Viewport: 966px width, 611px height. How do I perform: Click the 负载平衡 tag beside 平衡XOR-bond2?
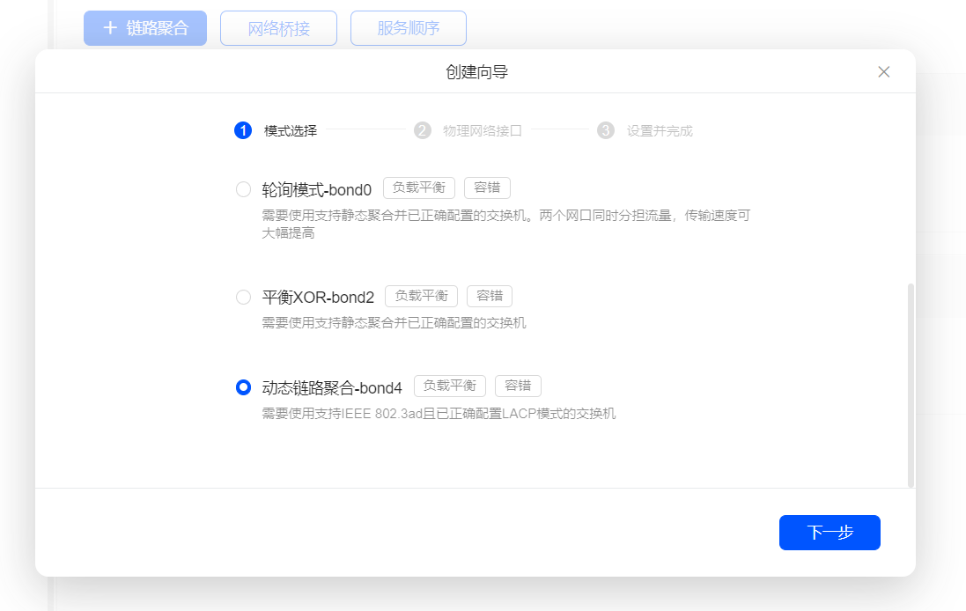[x=422, y=297]
